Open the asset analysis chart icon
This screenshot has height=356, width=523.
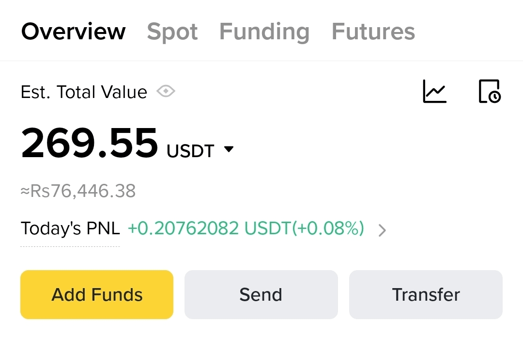(x=434, y=91)
